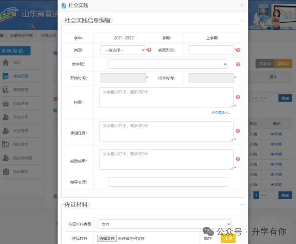Click the lower page number input box

[x=274, y=195]
